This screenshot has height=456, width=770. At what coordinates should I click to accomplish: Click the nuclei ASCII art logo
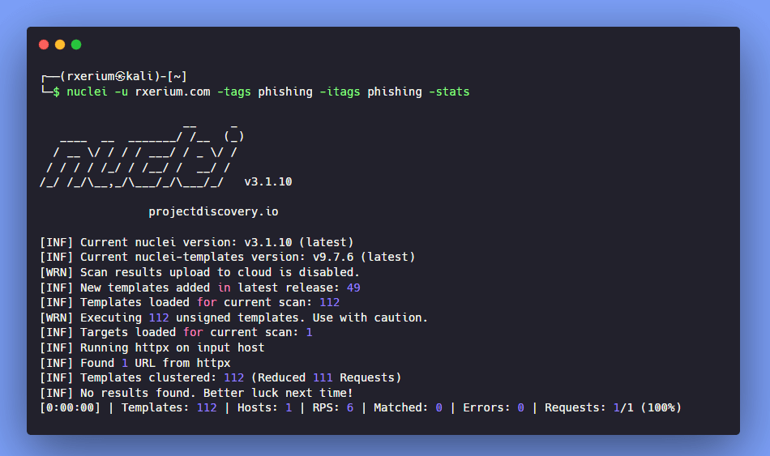click(x=139, y=154)
